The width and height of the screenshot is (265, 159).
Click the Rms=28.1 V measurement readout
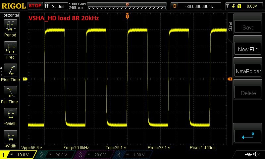click(x=159, y=147)
